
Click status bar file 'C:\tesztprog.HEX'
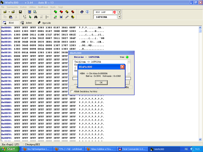[x=32, y=144]
